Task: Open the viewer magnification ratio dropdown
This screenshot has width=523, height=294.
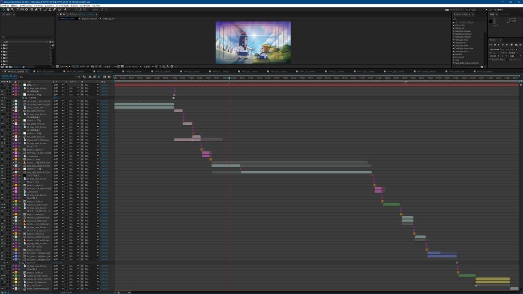Action: [64, 67]
